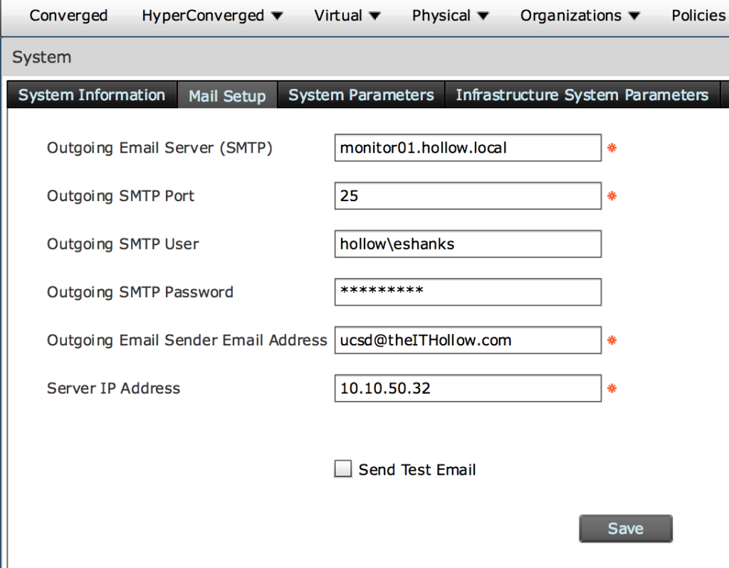Open the Converged menu
Screen dimensions: 729x568
[x=68, y=16]
